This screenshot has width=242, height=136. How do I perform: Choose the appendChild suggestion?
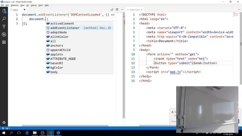(79, 50)
